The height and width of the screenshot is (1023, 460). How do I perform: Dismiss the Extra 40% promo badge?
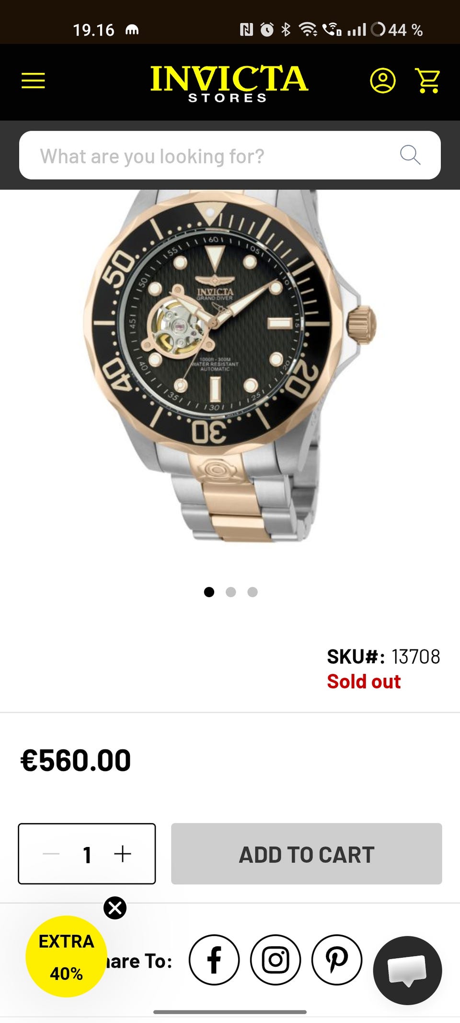(115, 908)
